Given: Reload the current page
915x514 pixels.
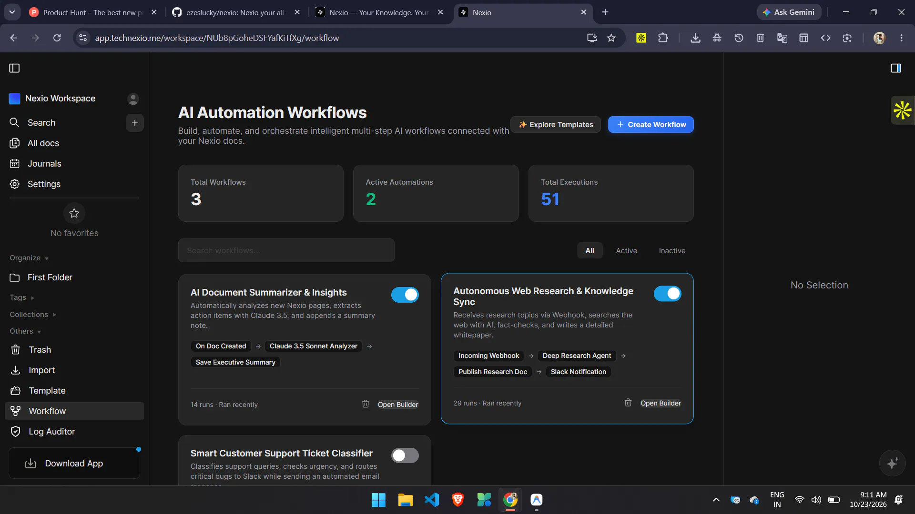Looking at the screenshot, I should pos(57,38).
